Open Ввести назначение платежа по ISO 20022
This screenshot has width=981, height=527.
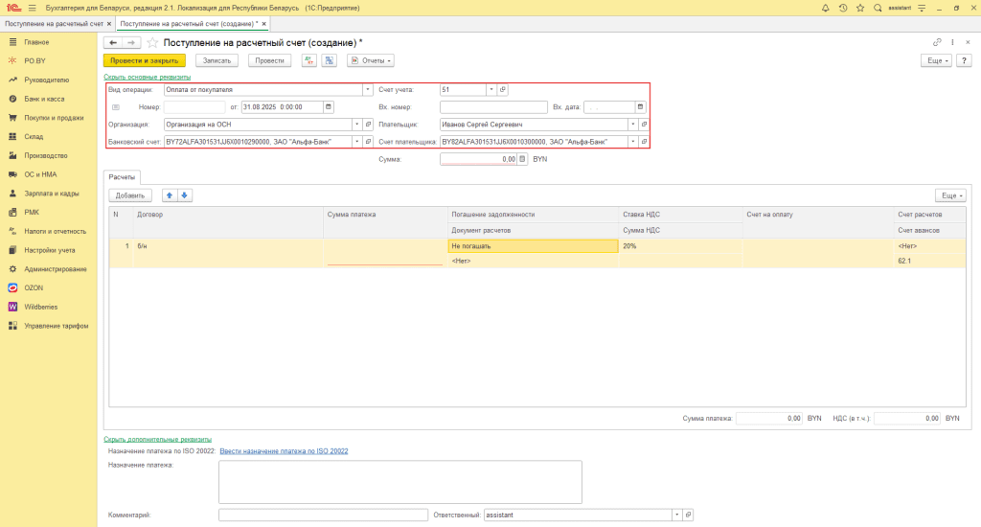click(284, 450)
